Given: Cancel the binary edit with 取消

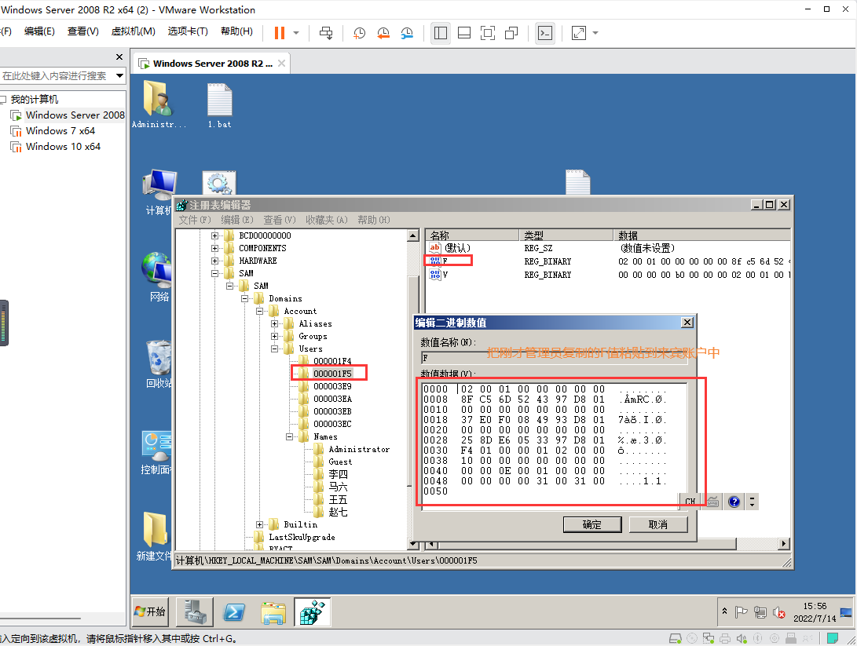Looking at the screenshot, I should pos(658,525).
